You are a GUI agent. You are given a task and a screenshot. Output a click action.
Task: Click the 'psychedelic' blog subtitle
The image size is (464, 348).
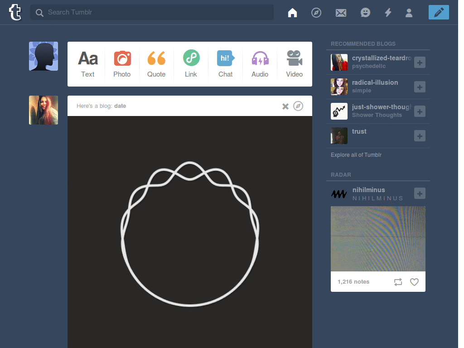pyautogui.click(x=369, y=66)
